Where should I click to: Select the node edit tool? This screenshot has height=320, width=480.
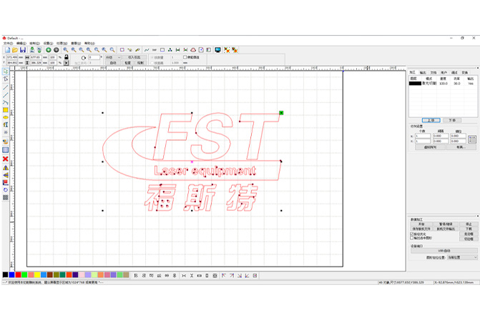6,79
